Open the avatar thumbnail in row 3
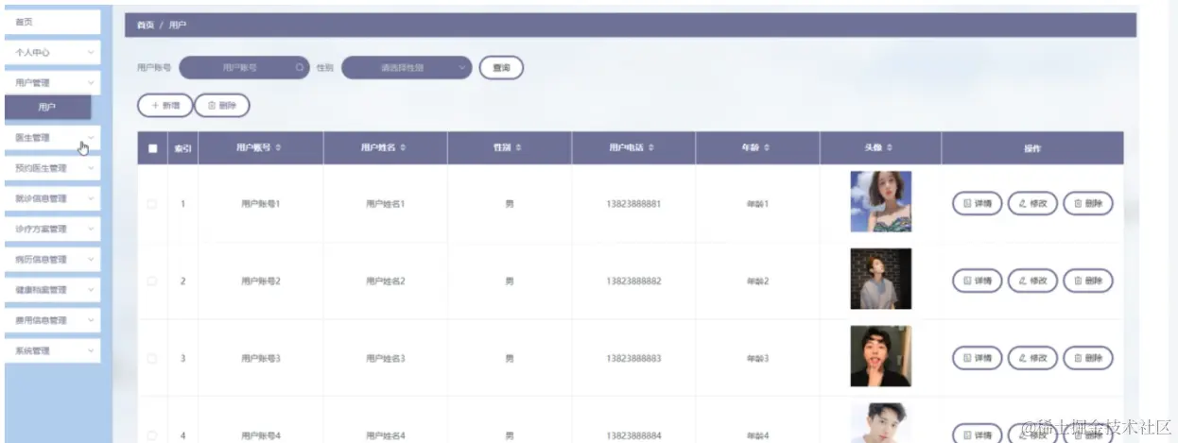 880,356
